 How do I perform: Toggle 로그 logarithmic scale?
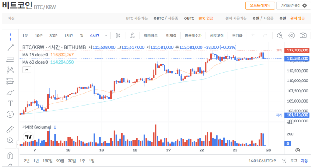[x=294, y=161]
